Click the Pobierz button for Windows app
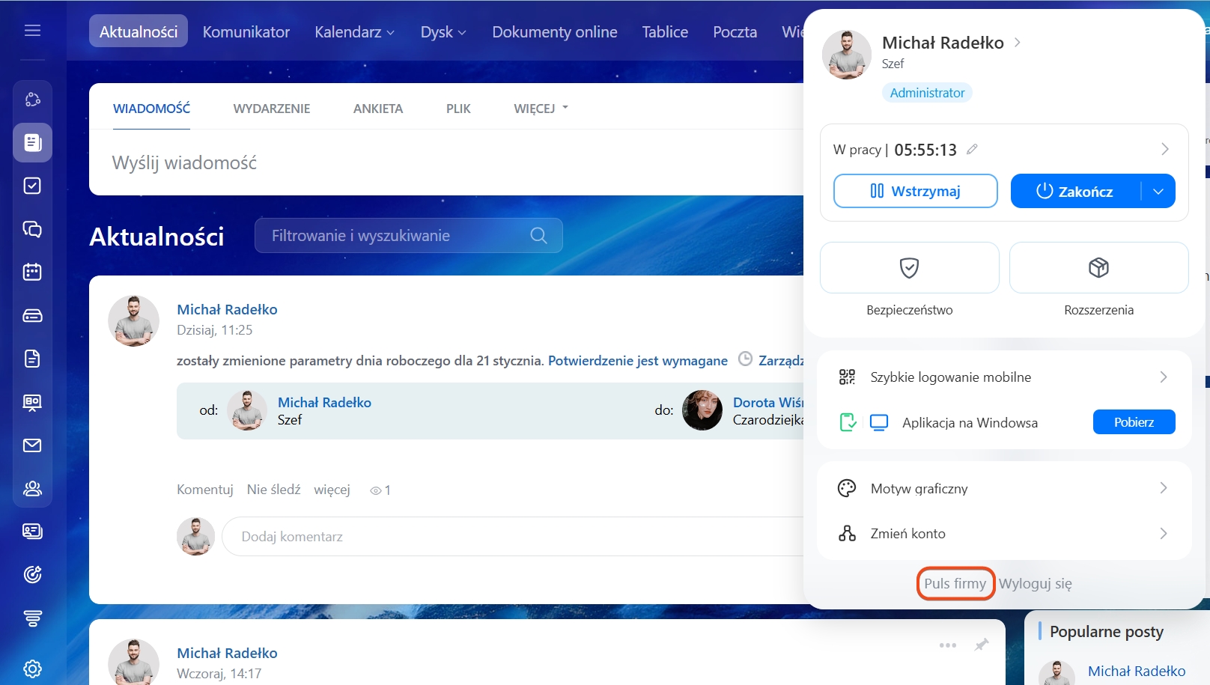The image size is (1210, 685). point(1134,422)
